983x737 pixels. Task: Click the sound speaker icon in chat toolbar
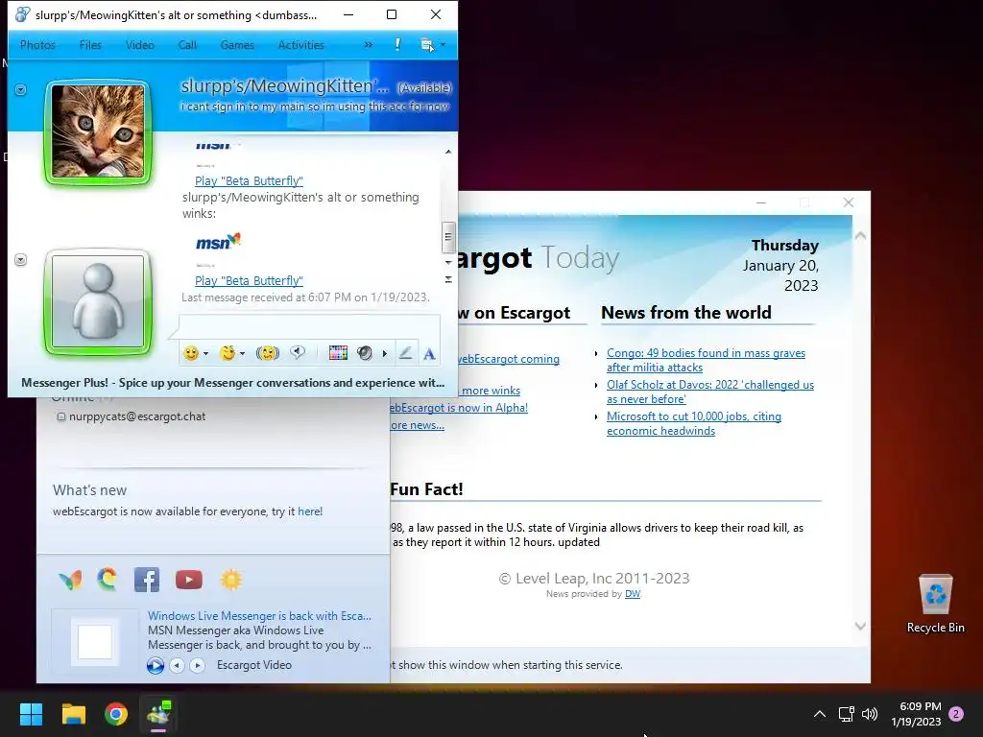(x=364, y=353)
